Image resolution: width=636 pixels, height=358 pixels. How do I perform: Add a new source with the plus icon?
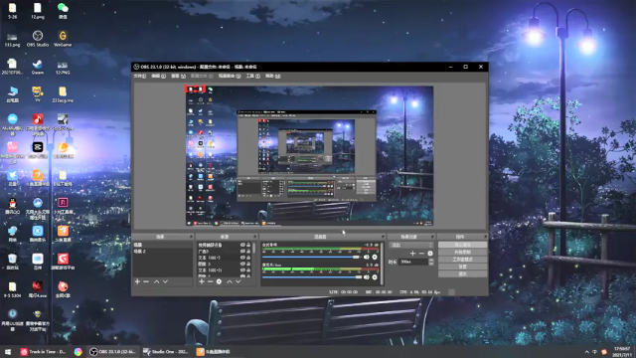pos(202,281)
